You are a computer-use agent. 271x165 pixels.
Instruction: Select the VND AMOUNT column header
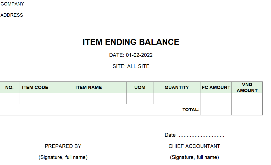click(247, 87)
